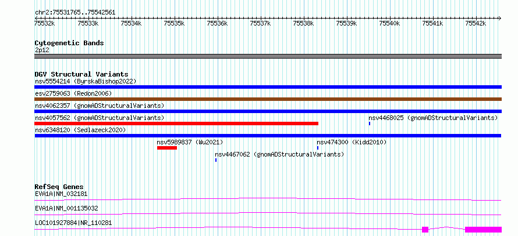The width and height of the screenshot is (518, 236).
Task: Open the LOC101927884|NR_110281 gene label
Action: tap(73, 223)
